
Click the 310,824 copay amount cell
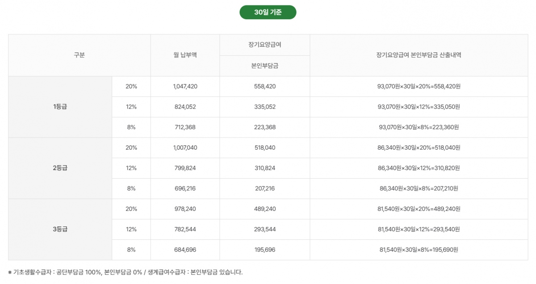click(264, 168)
